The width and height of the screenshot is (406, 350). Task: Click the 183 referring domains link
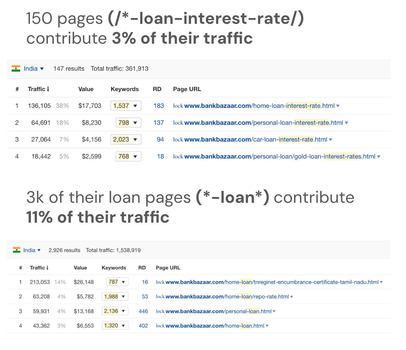pos(159,106)
